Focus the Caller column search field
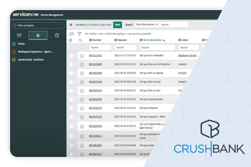Viewport: 251px width, 167px height. [x=189, y=48]
